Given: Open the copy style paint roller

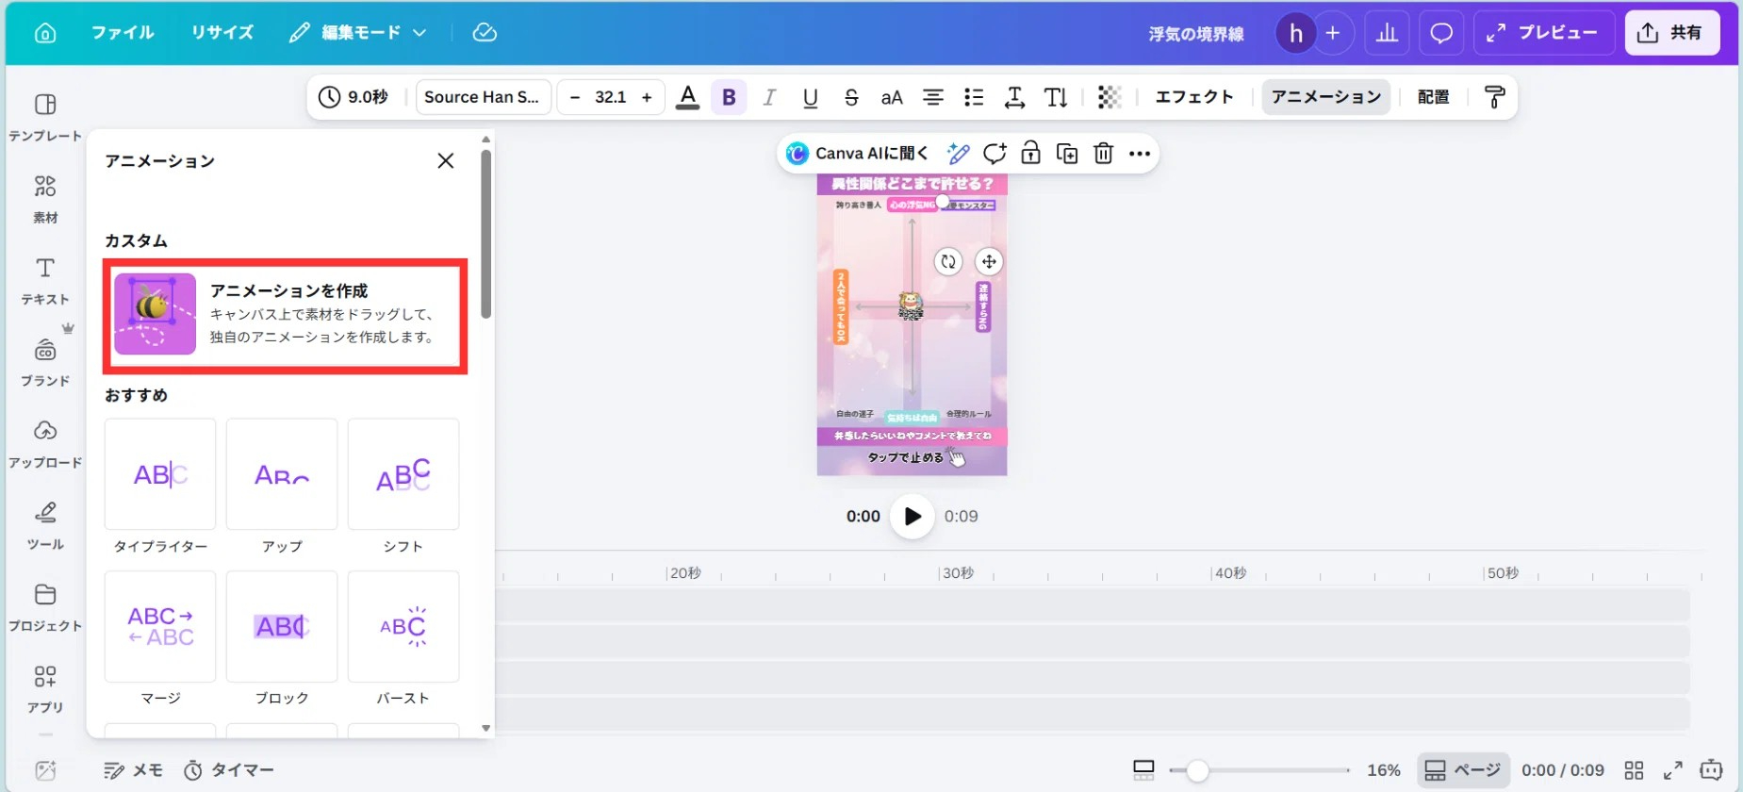Looking at the screenshot, I should [x=1494, y=97].
